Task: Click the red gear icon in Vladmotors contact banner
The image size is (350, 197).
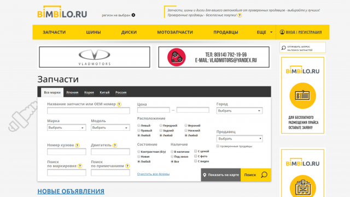Action: [x=176, y=57]
